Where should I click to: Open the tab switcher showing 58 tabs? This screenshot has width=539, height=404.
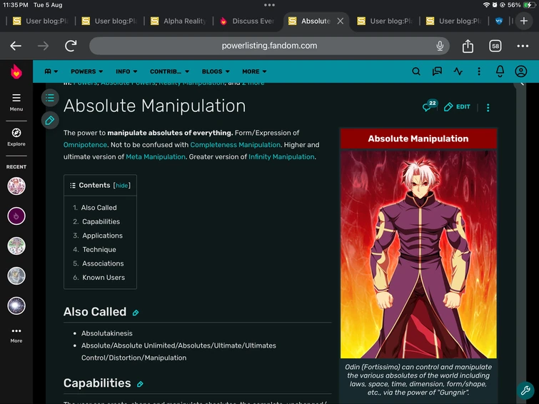495,46
